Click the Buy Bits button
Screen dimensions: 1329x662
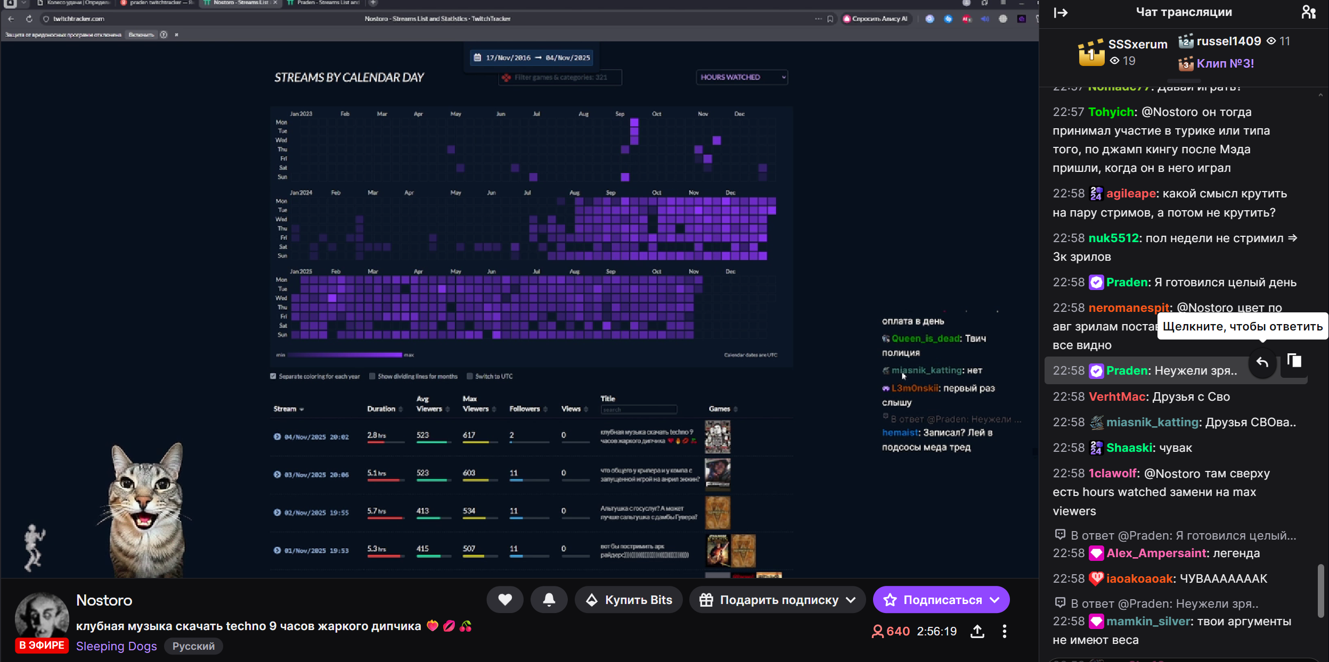pos(629,600)
